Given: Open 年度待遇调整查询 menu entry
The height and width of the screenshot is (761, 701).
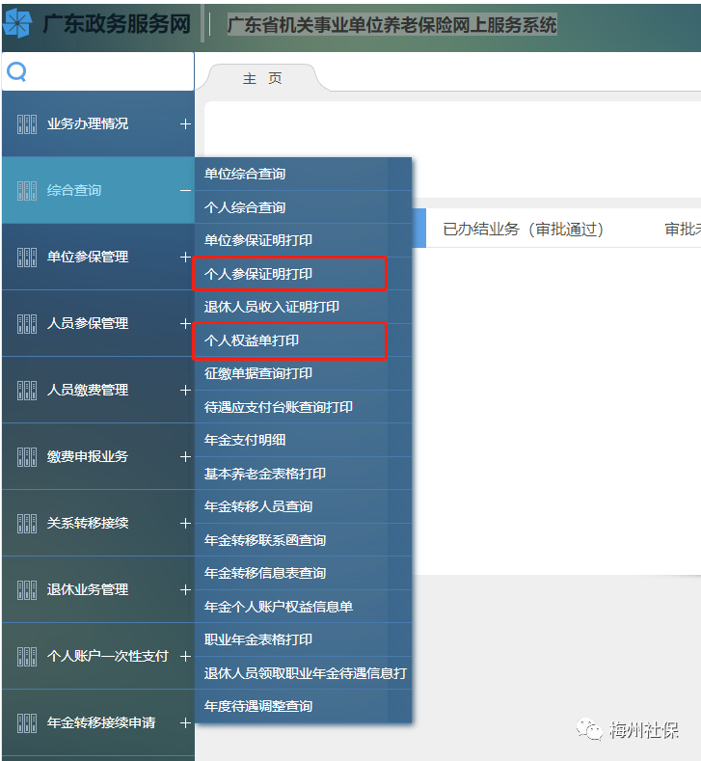Looking at the screenshot, I should [258, 706].
